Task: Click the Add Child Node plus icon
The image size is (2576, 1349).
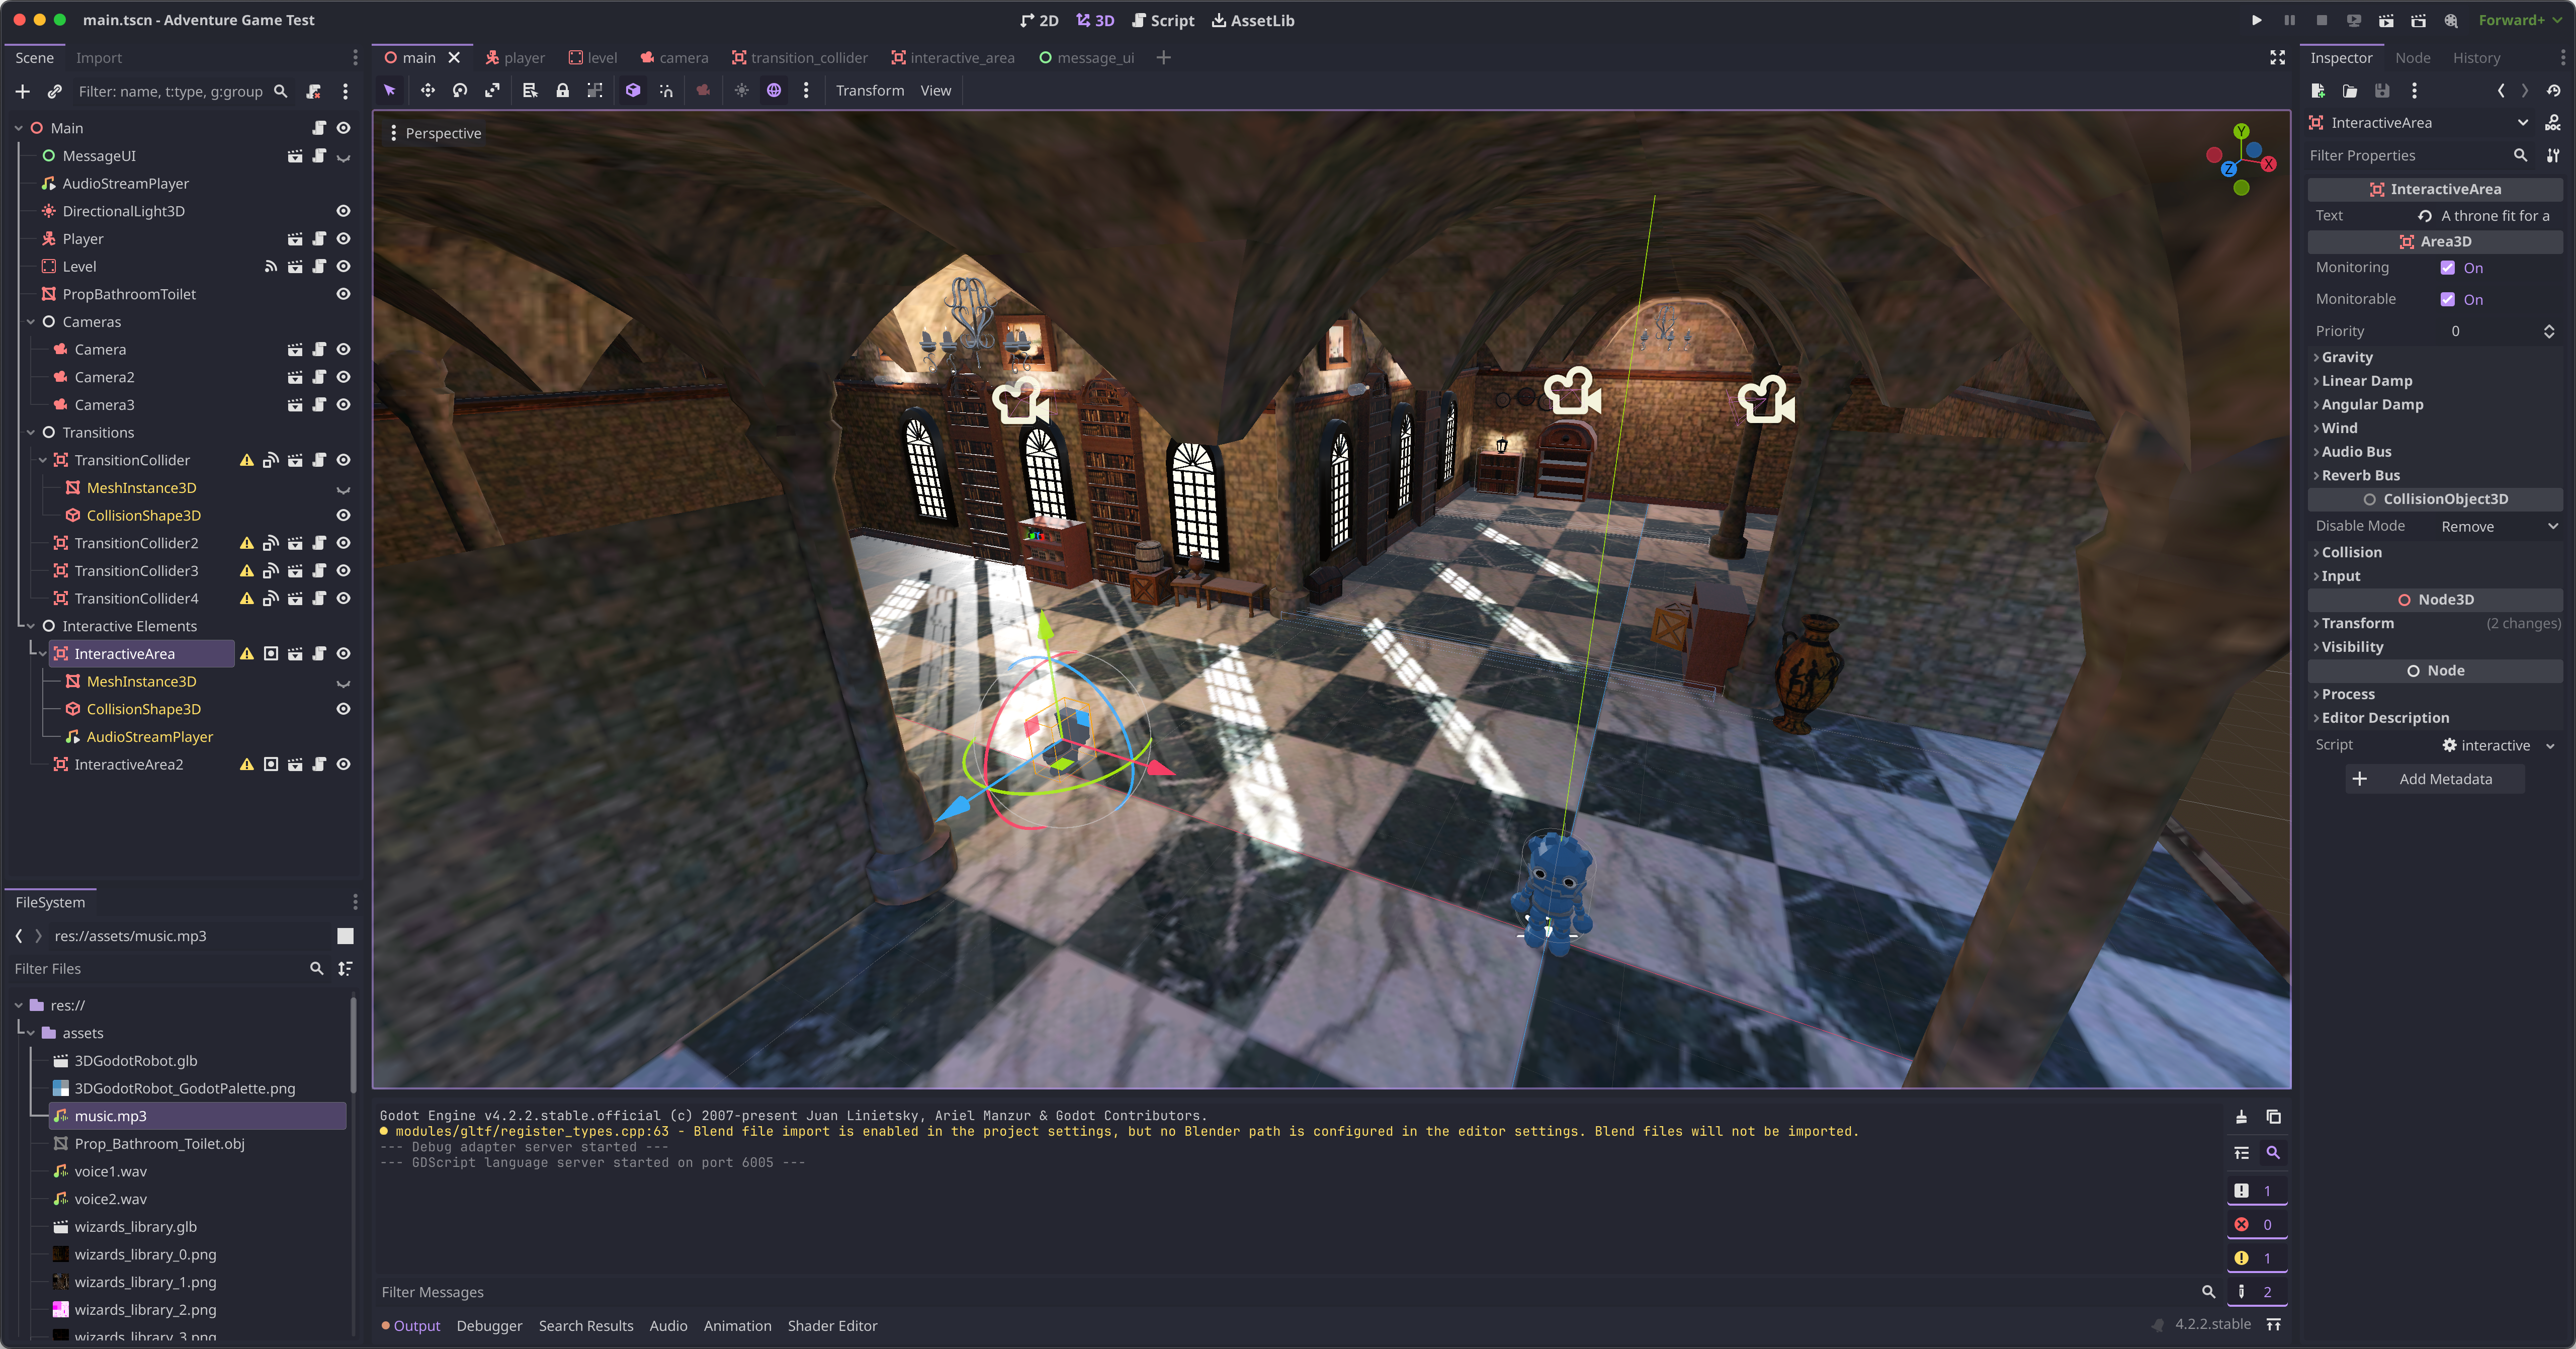Action: point(22,92)
